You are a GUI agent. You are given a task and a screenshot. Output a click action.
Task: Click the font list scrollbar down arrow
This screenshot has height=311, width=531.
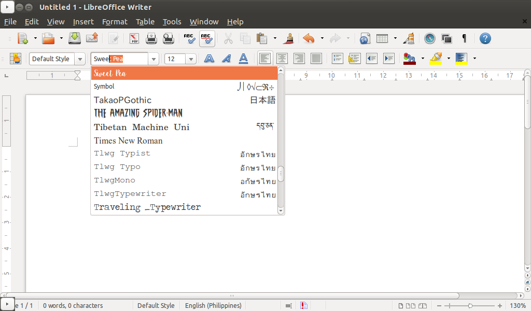point(281,210)
